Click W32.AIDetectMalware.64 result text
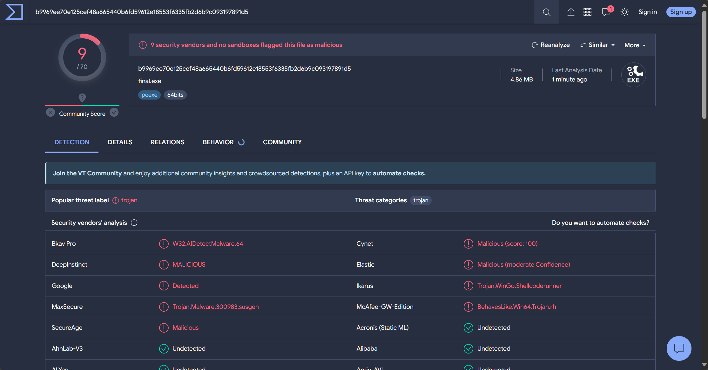The image size is (708, 370). (x=208, y=244)
